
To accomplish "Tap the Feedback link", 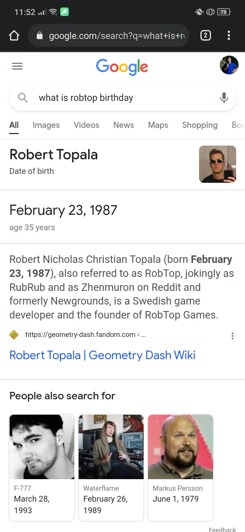I will tap(222, 529).
